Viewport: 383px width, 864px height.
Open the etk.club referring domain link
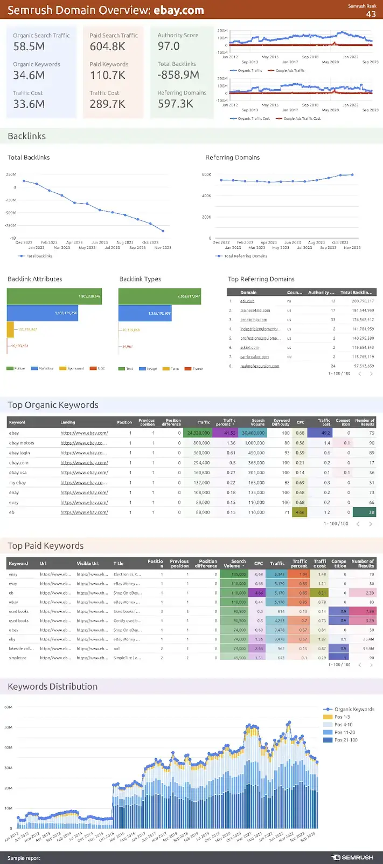[247, 301]
